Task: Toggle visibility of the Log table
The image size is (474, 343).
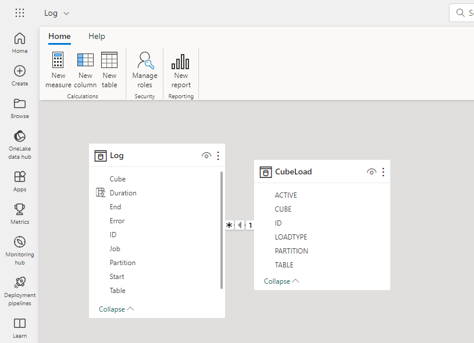Action: point(206,156)
